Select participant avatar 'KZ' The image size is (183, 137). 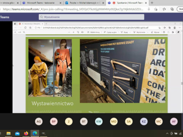(144, 121)
